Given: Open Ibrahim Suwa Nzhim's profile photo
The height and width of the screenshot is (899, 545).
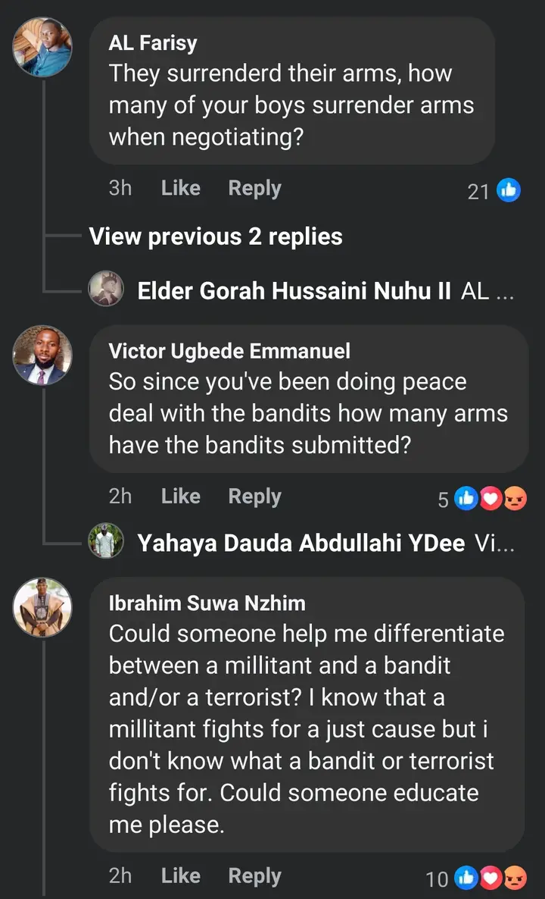Looking at the screenshot, I should pos(43,606).
